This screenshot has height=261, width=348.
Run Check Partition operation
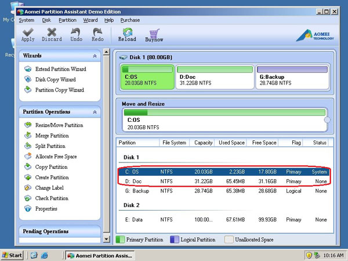click(x=52, y=198)
